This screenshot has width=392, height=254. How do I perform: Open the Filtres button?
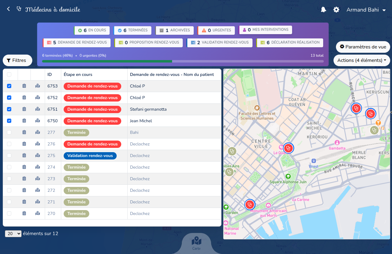click(x=17, y=60)
